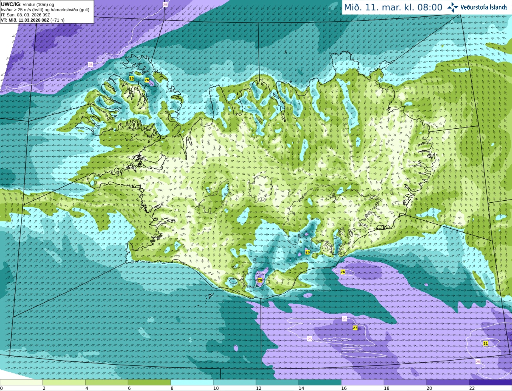Select the date title Mið. 11. mar. kl. 08:00
This screenshot has width=512, height=391.
click(393, 7)
